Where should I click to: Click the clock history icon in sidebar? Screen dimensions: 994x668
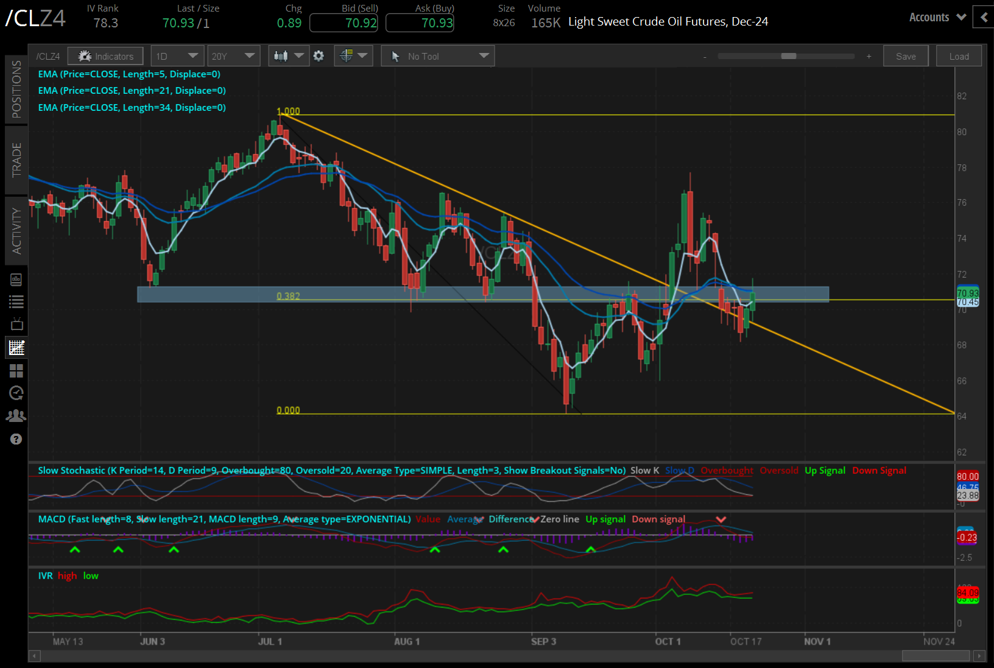[x=16, y=393]
